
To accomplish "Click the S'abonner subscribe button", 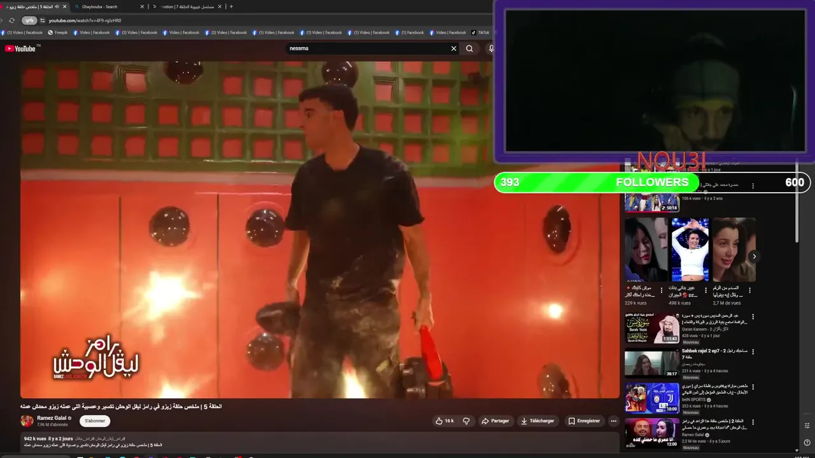I will point(95,420).
